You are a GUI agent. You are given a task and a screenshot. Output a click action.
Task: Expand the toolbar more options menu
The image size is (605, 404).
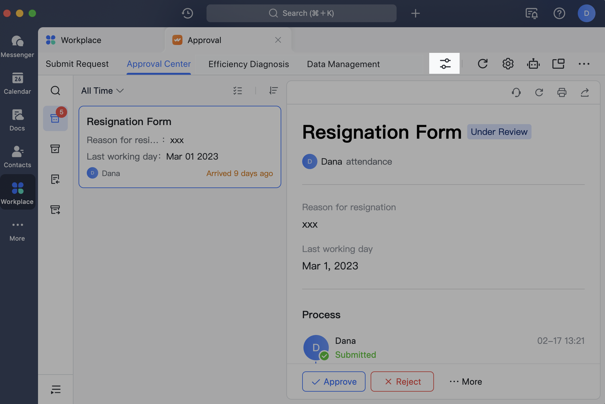coord(584,64)
